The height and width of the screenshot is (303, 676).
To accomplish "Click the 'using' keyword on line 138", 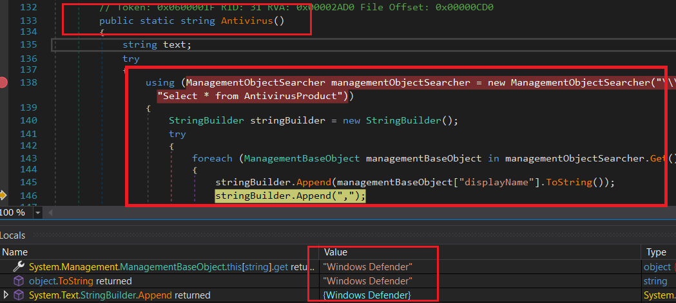I will click(160, 82).
